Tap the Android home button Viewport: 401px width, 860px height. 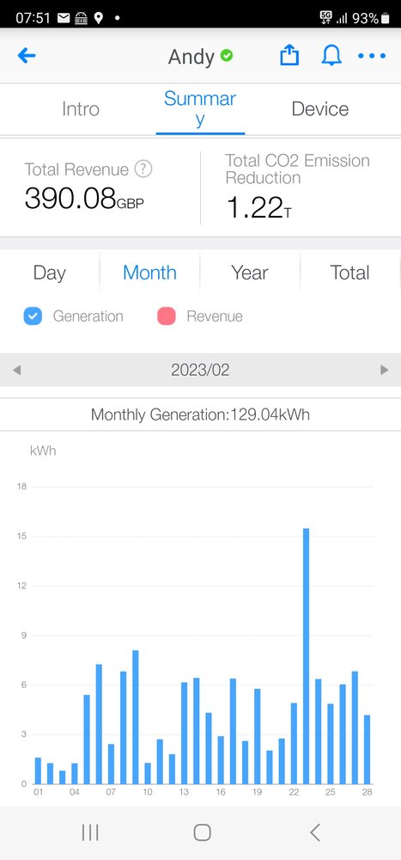pos(202,832)
